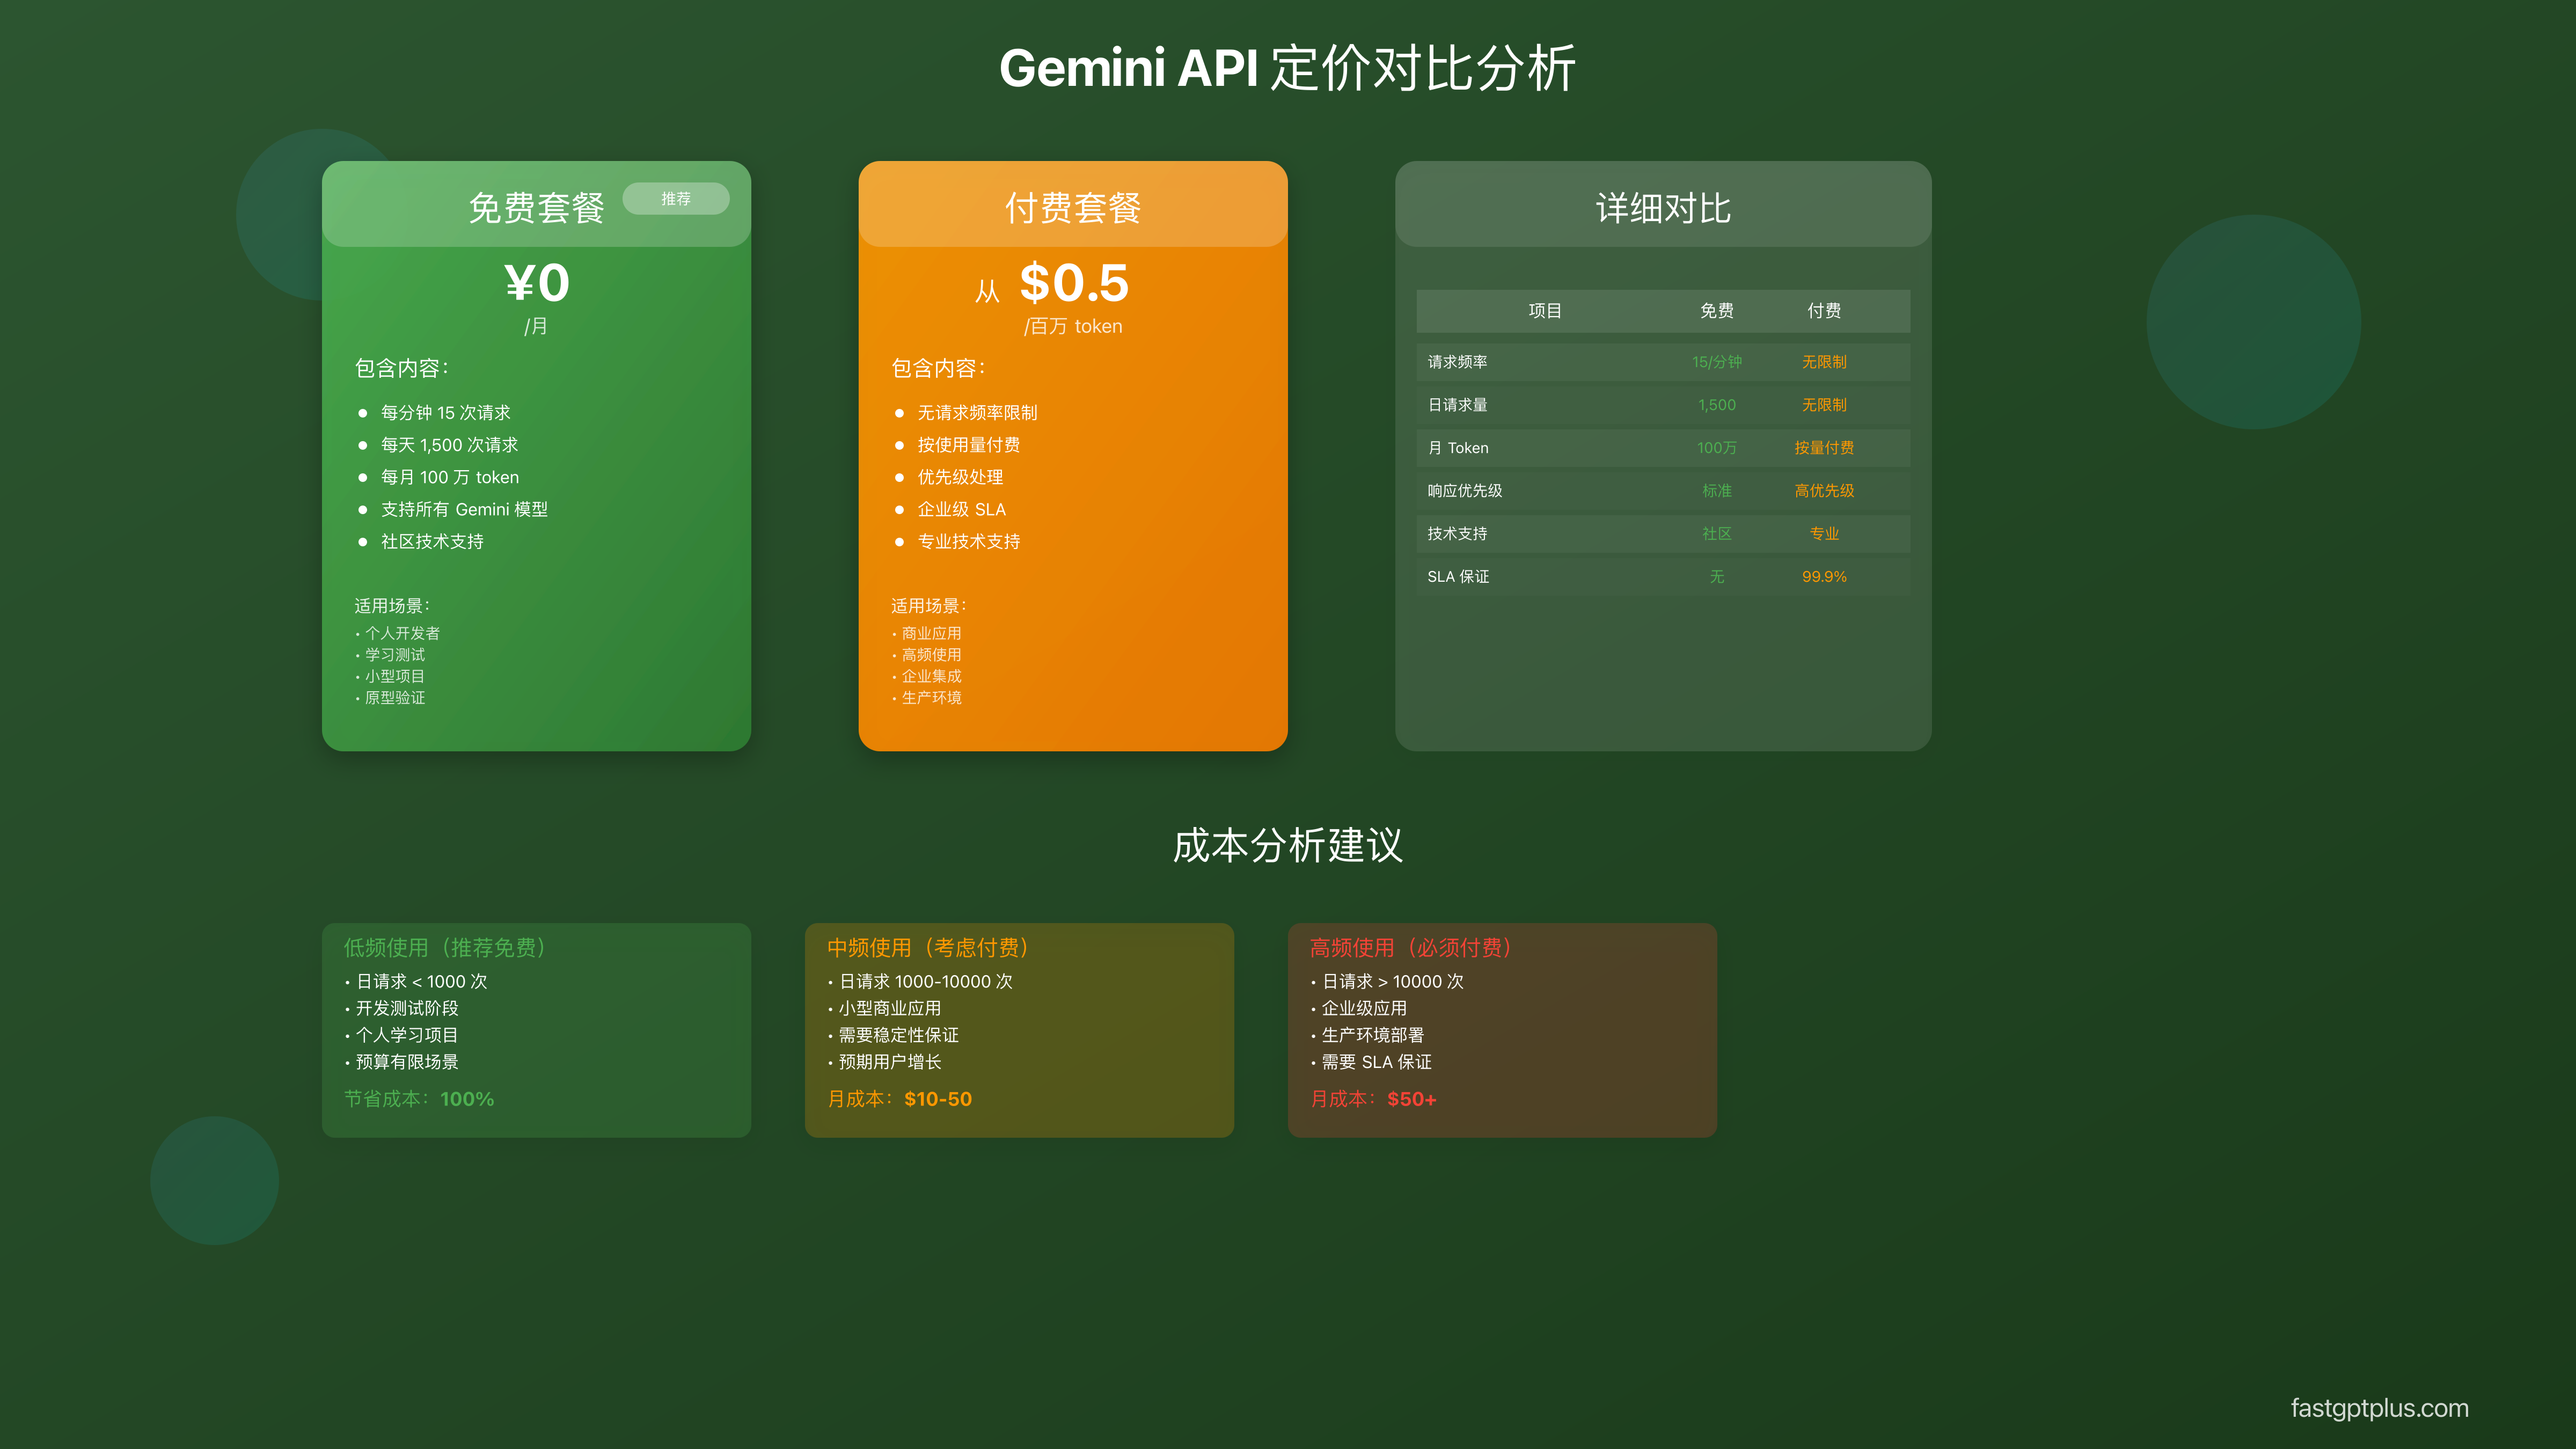2576x1449 pixels.
Task: Click 学习测试 scenario item
Action: [395, 655]
